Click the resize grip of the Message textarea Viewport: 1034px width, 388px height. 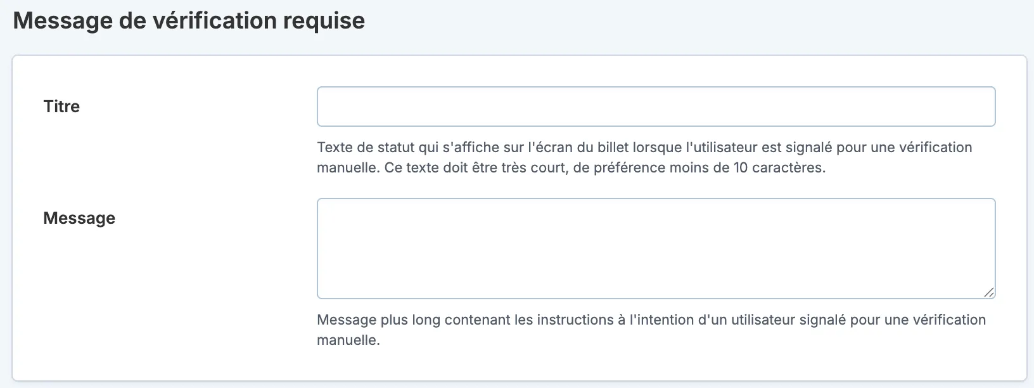pos(989,292)
